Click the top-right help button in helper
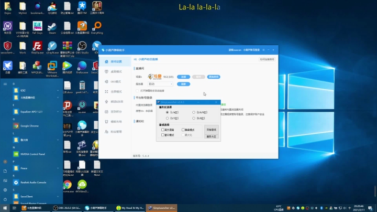Viewport: 377px width, 212px height. (267, 59)
